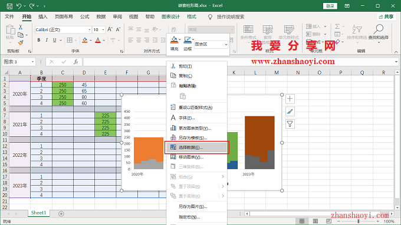Choose 复制(C) from context menu
Image resolution: width=401 pixels, height=225 pixels.
click(196, 76)
